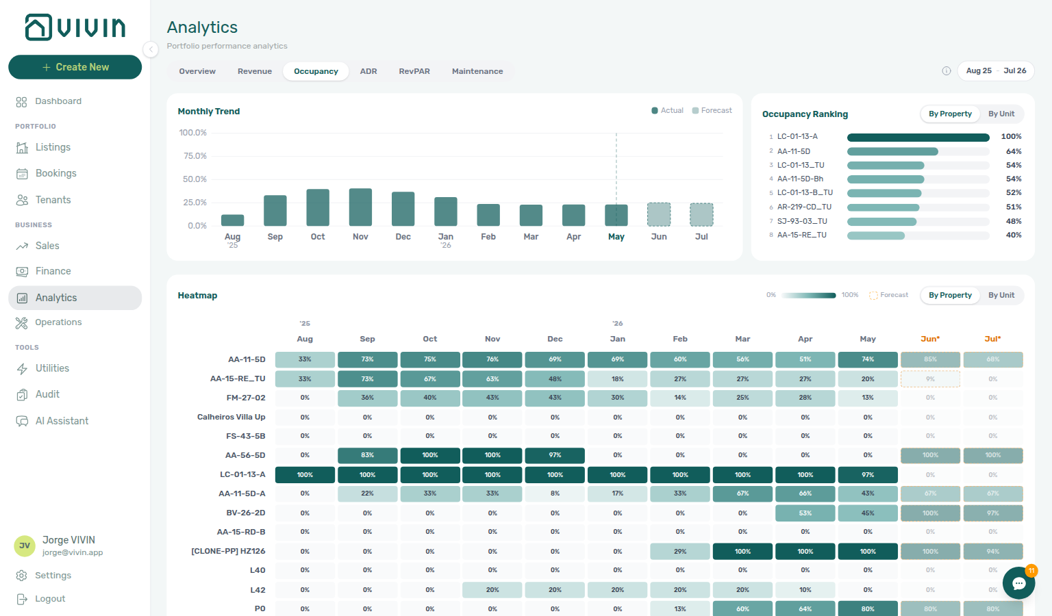Screen dimensions: 1052x616
Task: Click the Aug bar in Monthly Trend
Action: (233, 220)
